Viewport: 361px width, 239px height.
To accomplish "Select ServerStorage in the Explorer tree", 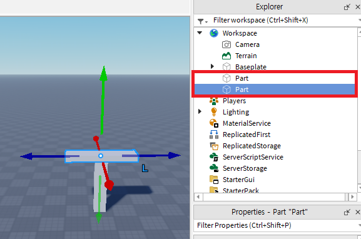I will pyautogui.click(x=245, y=168).
